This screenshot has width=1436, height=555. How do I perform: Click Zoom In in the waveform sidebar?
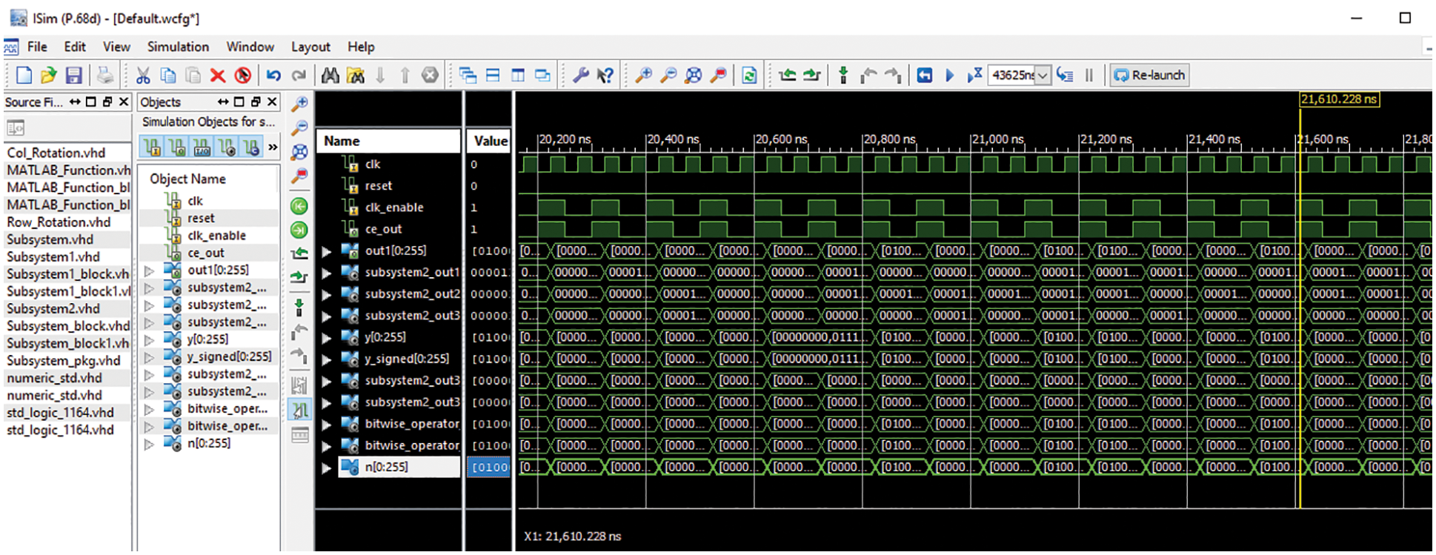299,104
